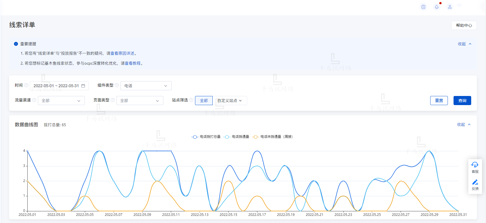
Task: Toggle 电话拨通量 legend series
Action: pos(237,137)
